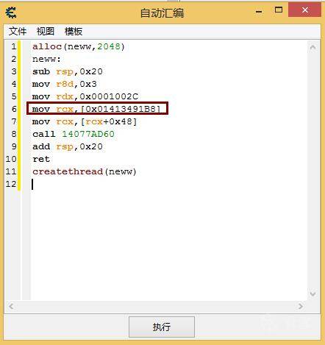This screenshot has width=325, height=345.
Task: Click the vertical scrollbar down arrow
Action: click(312, 294)
